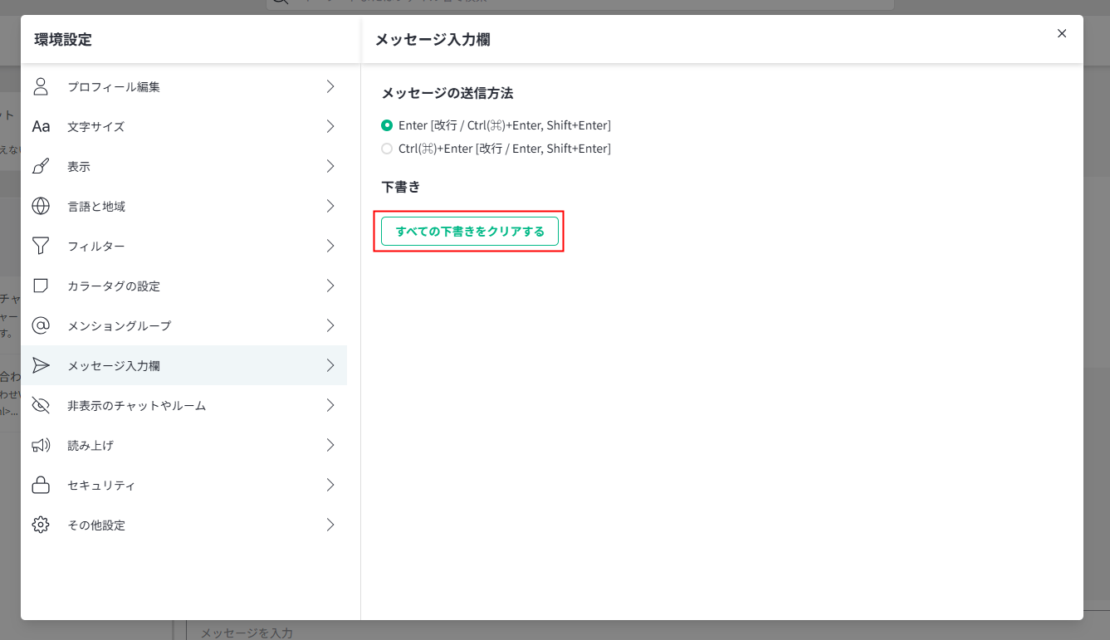
Task: Click the Aa font size icon
Action: 41,126
